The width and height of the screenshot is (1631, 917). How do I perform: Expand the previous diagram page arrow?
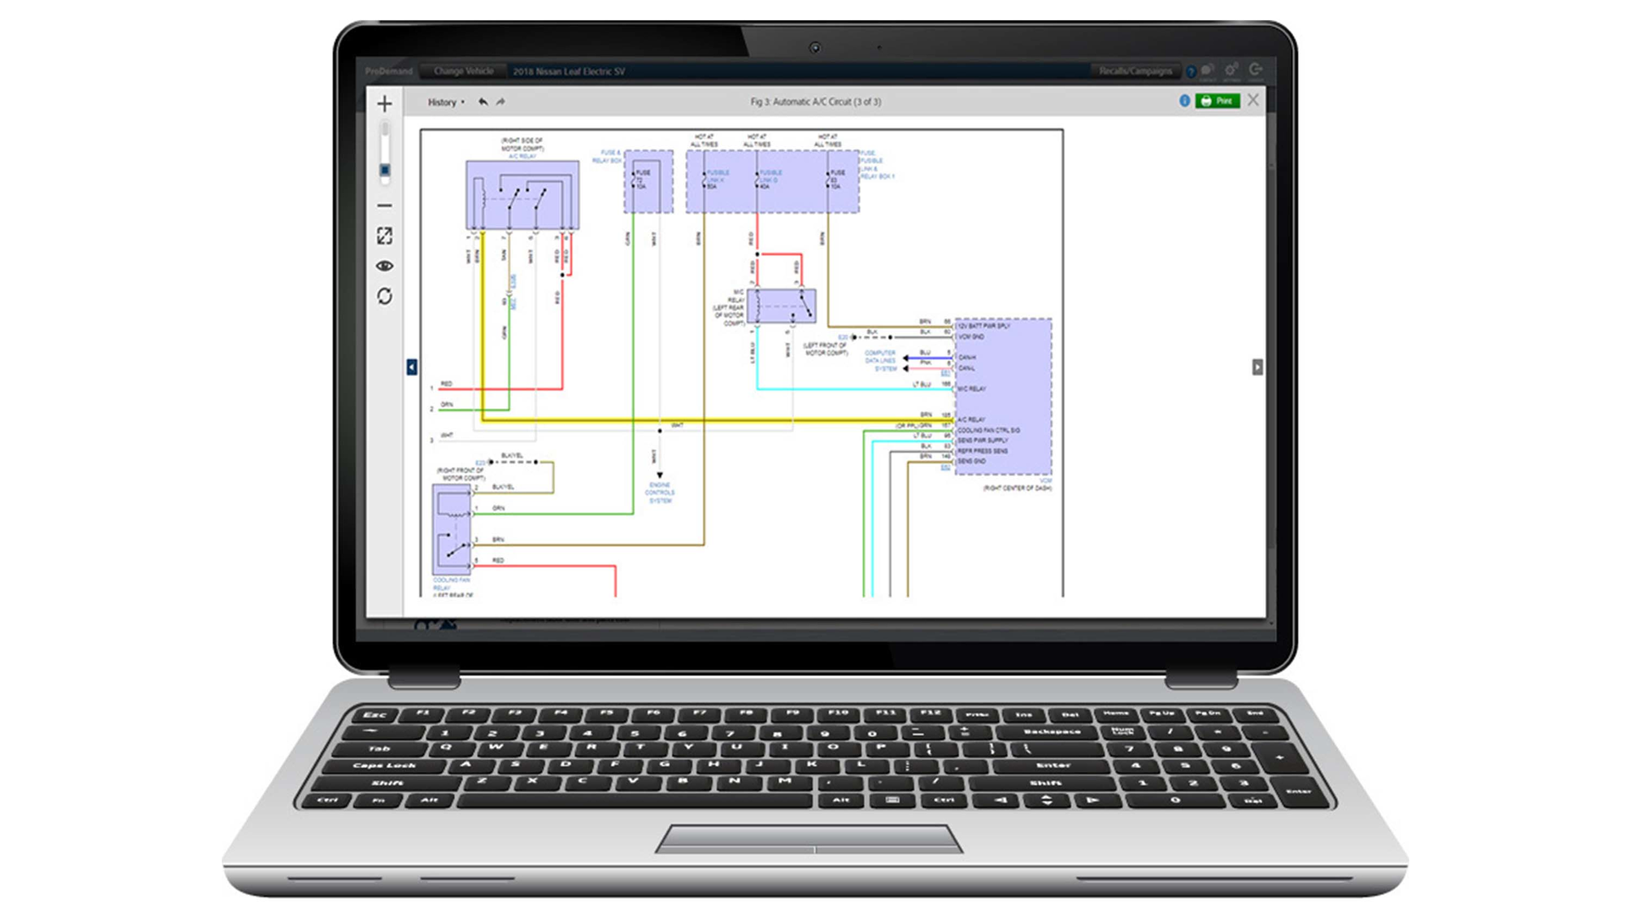coord(411,366)
